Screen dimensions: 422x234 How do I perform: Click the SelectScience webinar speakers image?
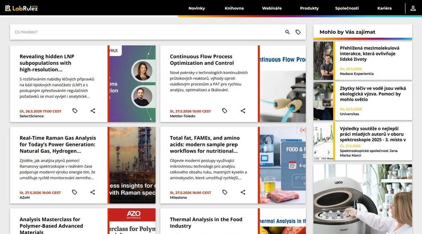[132, 83]
